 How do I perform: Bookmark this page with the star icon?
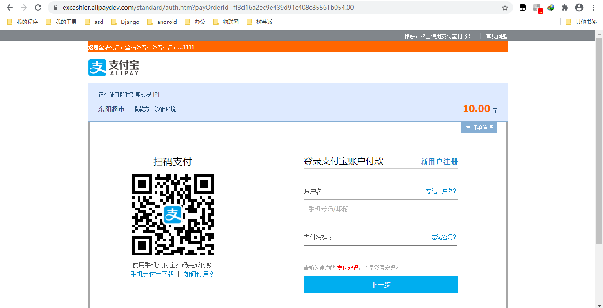click(x=505, y=8)
